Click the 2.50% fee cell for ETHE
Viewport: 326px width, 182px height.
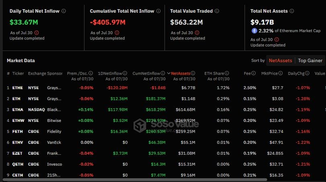pyautogui.click(x=250, y=88)
